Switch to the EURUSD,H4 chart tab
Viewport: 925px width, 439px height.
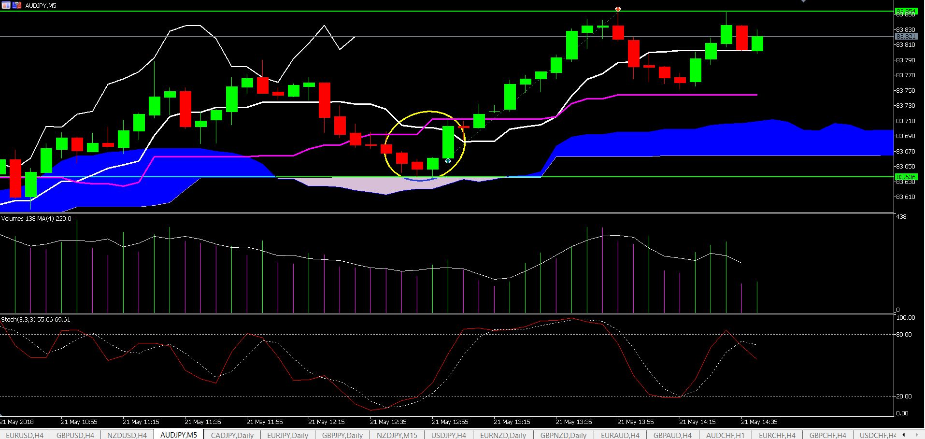pyautogui.click(x=25, y=435)
